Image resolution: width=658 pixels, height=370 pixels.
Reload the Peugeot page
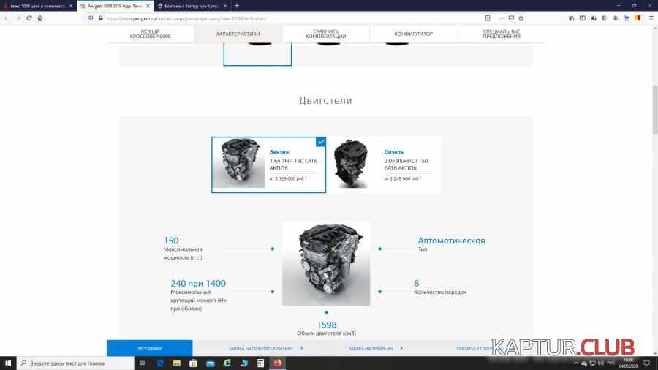tap(29, 18)
